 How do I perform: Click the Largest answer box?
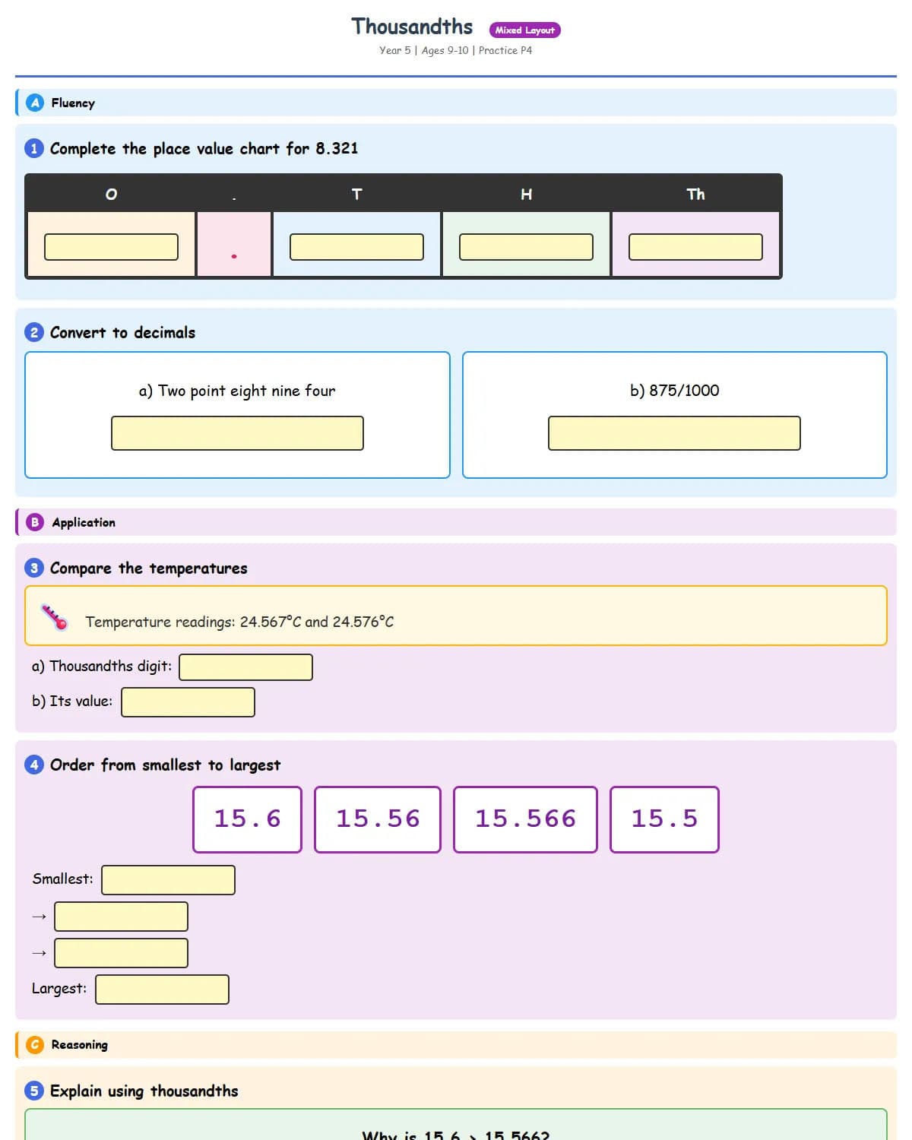click(x=162, y=989)
